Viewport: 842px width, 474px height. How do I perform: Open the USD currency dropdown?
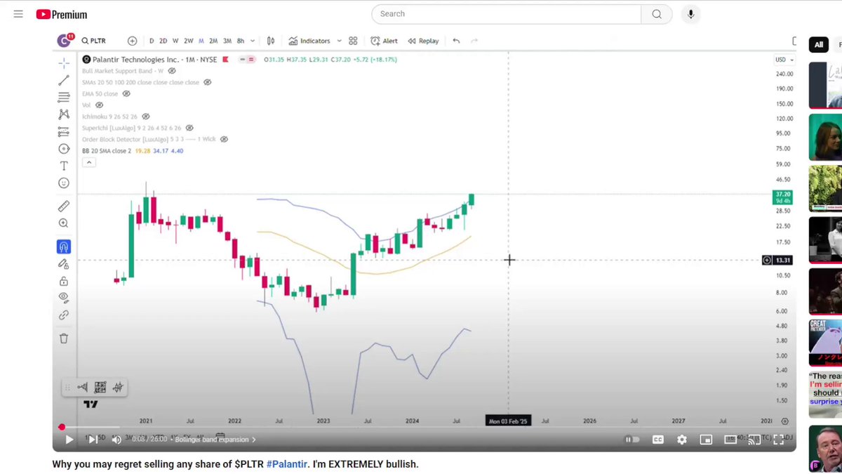coord(784,60)
